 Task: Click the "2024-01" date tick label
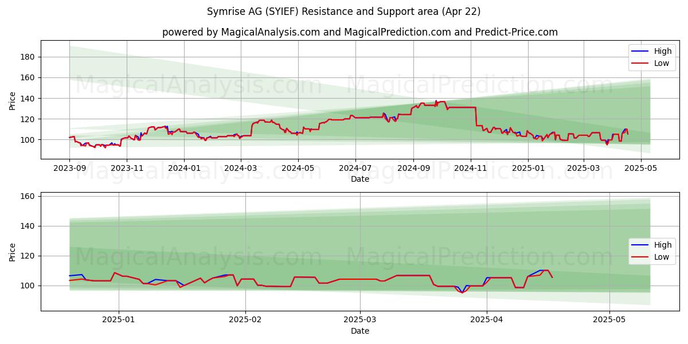[x=184, y=168]
